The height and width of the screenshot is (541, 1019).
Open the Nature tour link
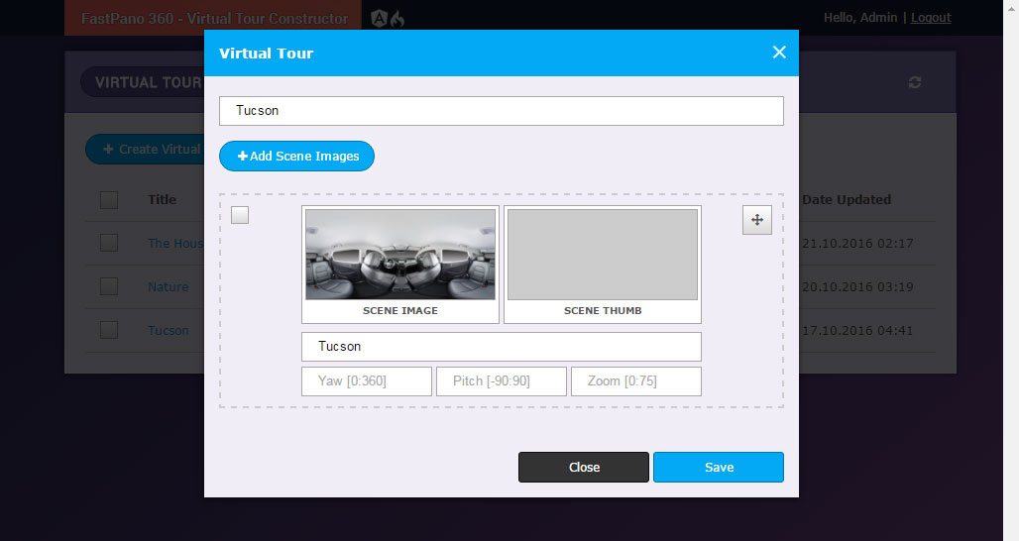169,287
